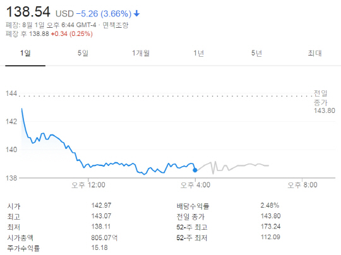
Task: Click the 시가 row label
Action: [14, 206]
